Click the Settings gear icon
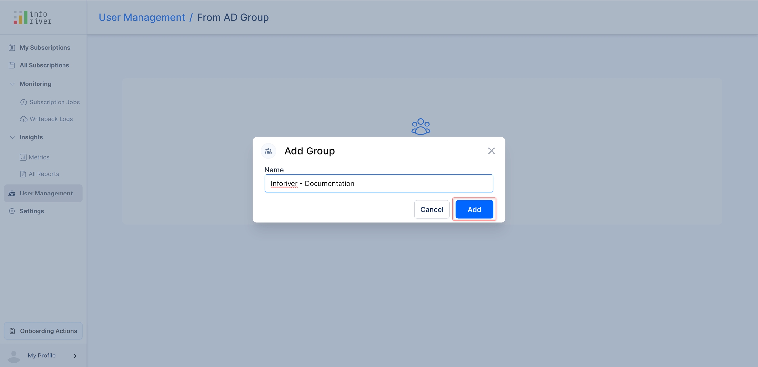Image resolution: width=758 pixels, height=367 pixels. [x=12, y=211]
